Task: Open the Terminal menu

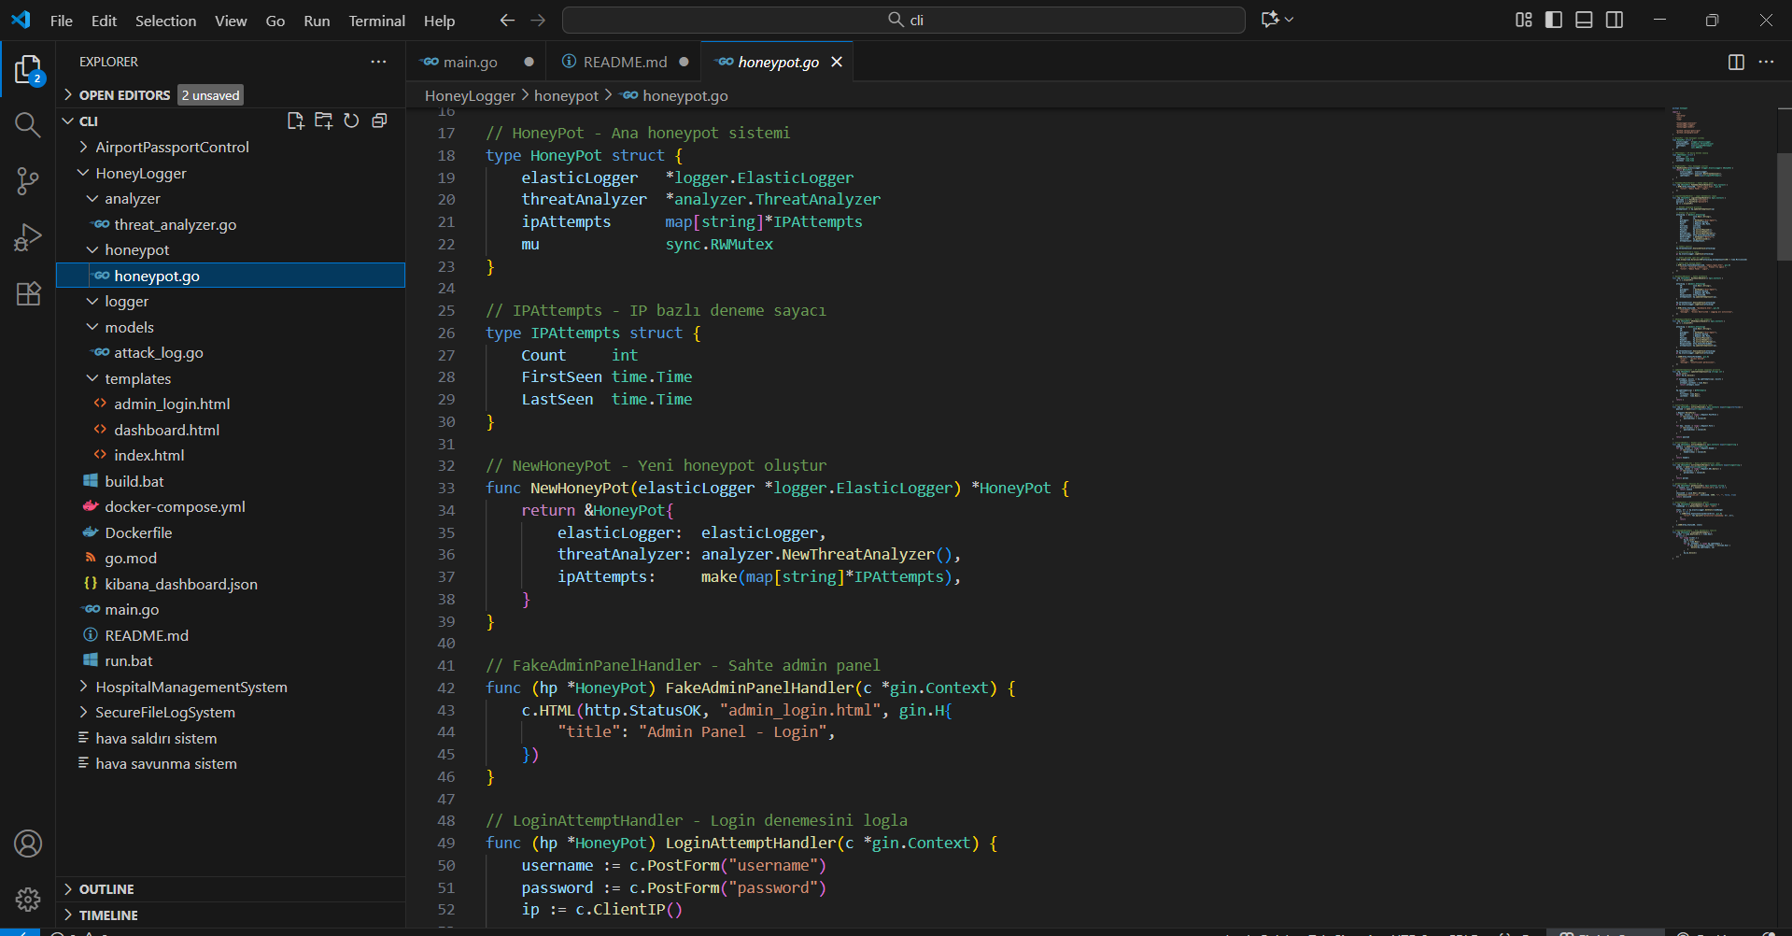Action: tap(376, 21)
